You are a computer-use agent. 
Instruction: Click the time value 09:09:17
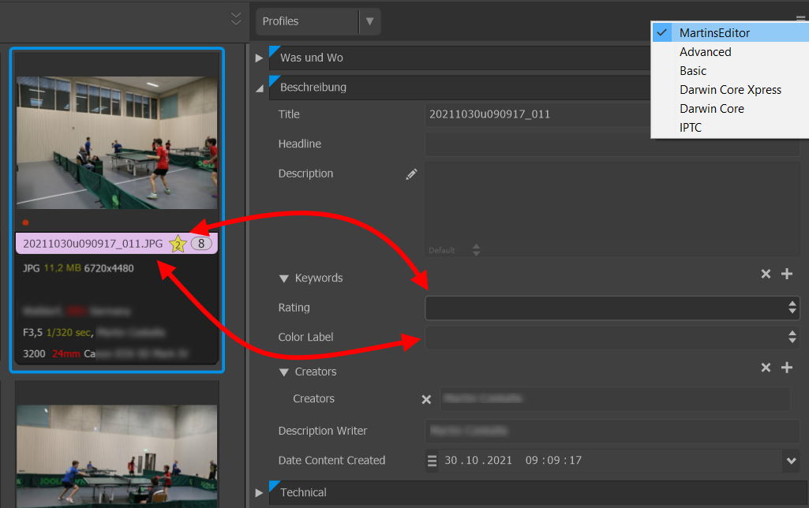click(x=553, y=461)
